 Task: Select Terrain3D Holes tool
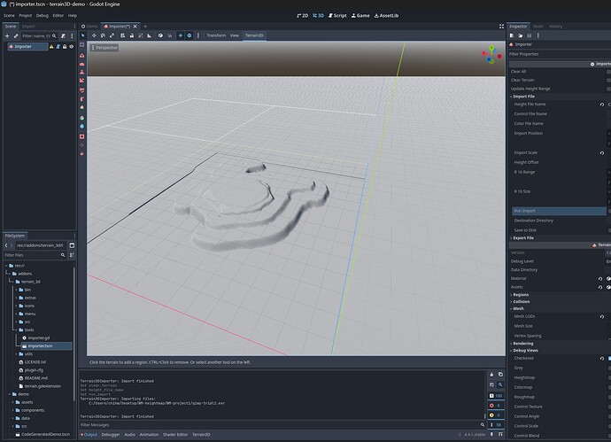tap(81, 136)
